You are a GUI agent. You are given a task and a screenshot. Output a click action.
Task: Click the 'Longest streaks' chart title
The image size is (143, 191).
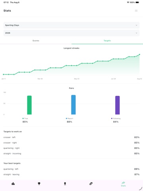(71, 48)
